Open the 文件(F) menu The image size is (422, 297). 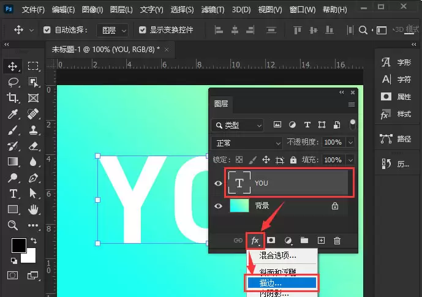(33, 10)
